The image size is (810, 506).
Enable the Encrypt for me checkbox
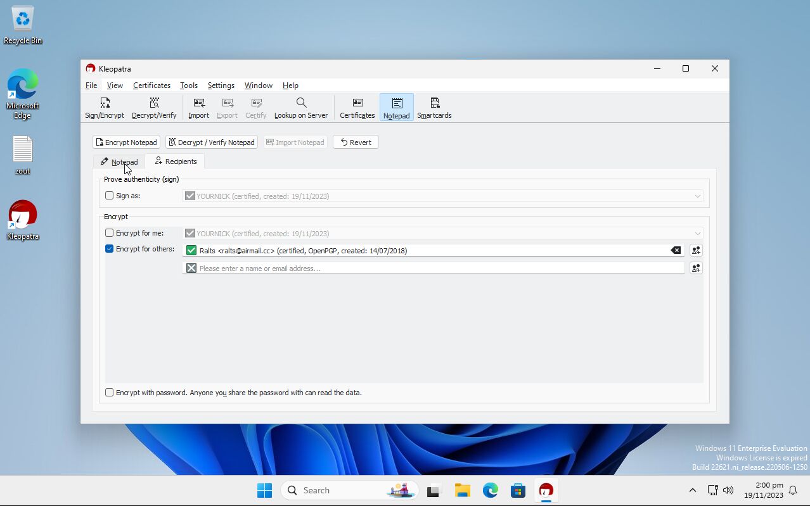point(109,232)
